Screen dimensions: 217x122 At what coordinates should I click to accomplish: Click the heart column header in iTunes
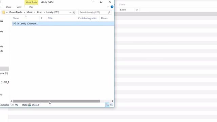(137, 10)
